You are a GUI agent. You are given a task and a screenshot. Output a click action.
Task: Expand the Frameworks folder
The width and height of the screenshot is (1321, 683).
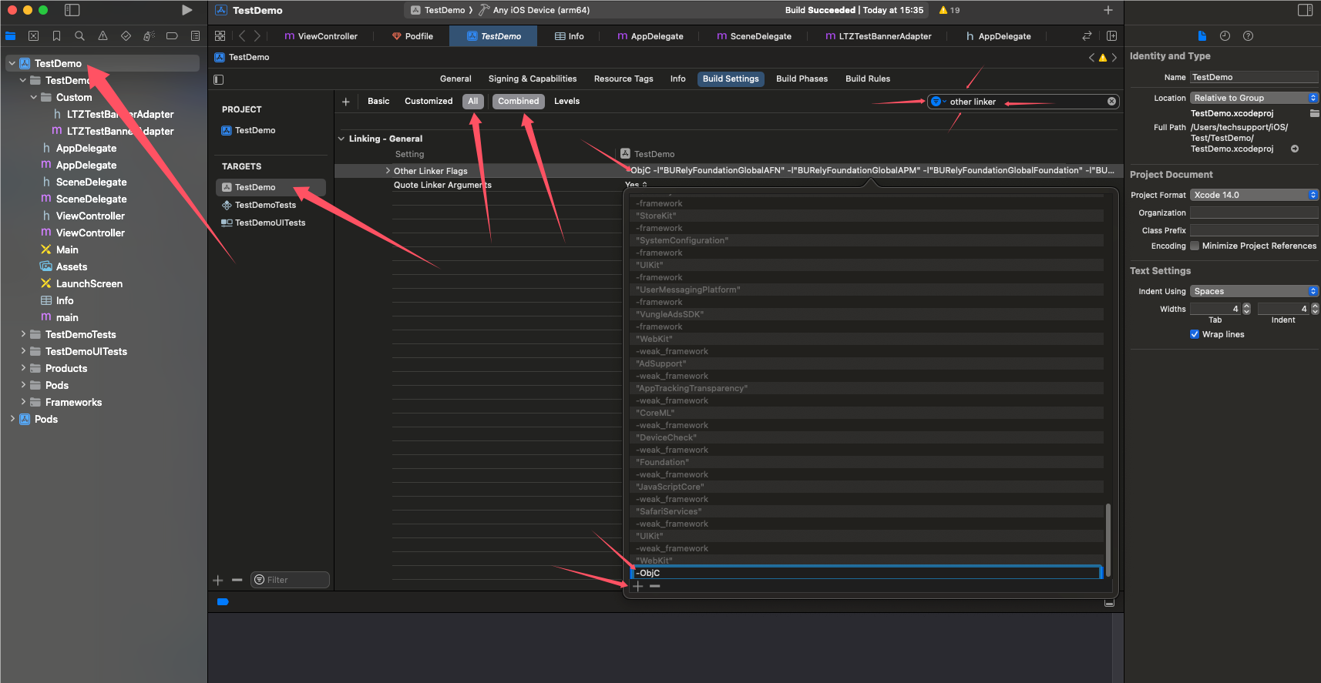[23, 402]
